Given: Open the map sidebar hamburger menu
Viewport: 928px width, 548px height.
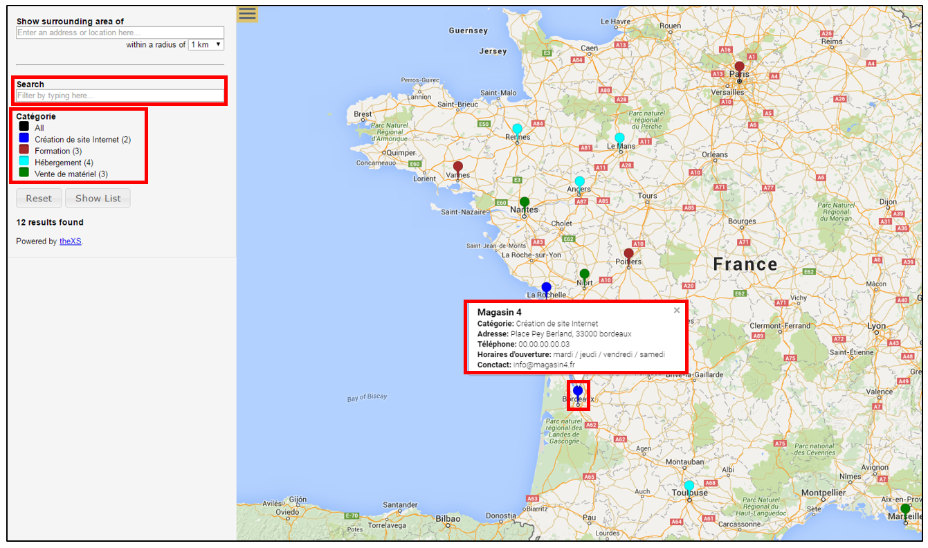Looking at the screenshot, I should click(247, 13).
